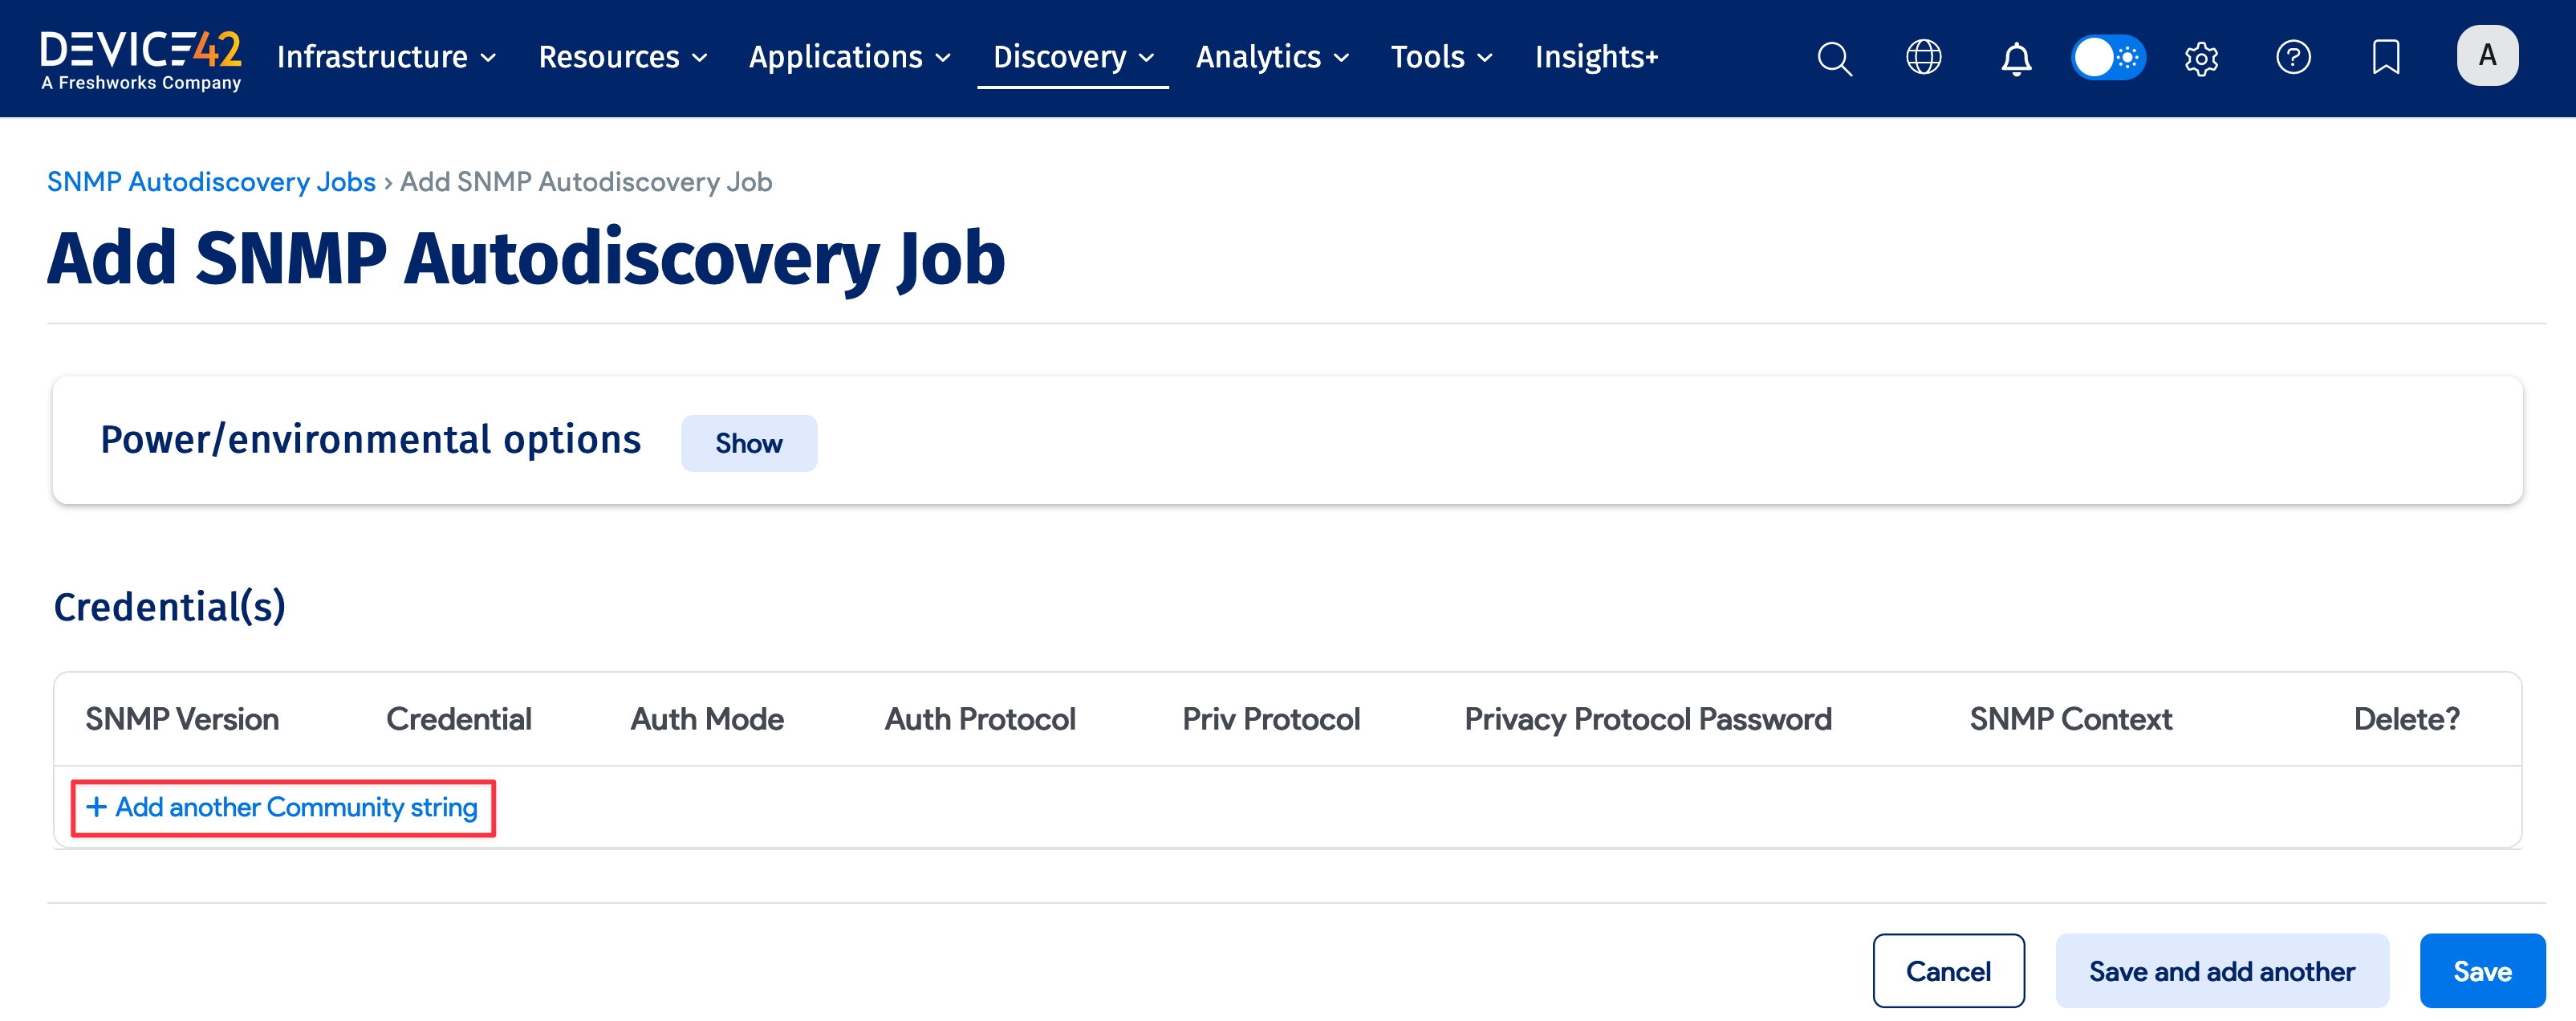The width and height of the screenshot is (2576, 1021).
Task: Click Save and add another
Action: pyautogui.click(x=2221, y=970)
